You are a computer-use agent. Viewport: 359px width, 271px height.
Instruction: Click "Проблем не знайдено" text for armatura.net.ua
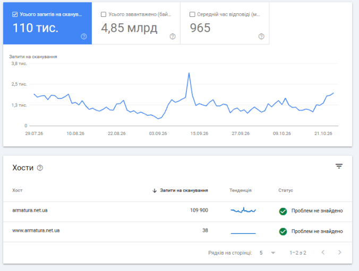[x=317, y=211]
